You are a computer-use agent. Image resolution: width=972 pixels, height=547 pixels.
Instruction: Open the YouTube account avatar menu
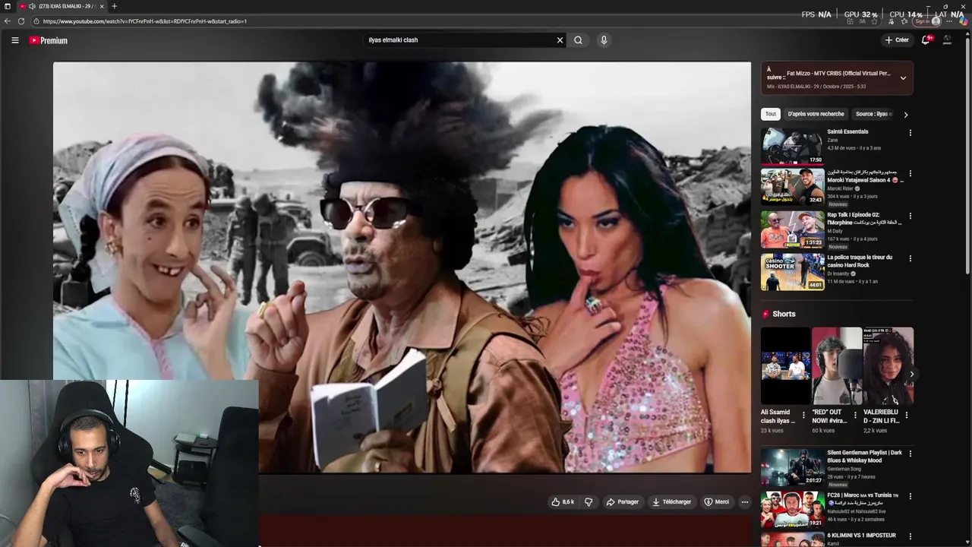947,40
